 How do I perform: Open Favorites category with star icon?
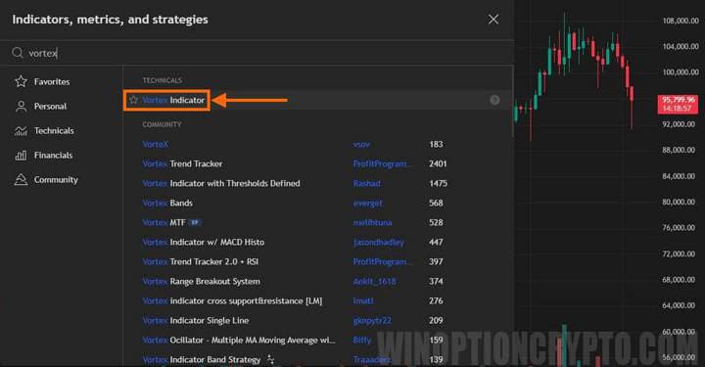[x=21, y=81]
